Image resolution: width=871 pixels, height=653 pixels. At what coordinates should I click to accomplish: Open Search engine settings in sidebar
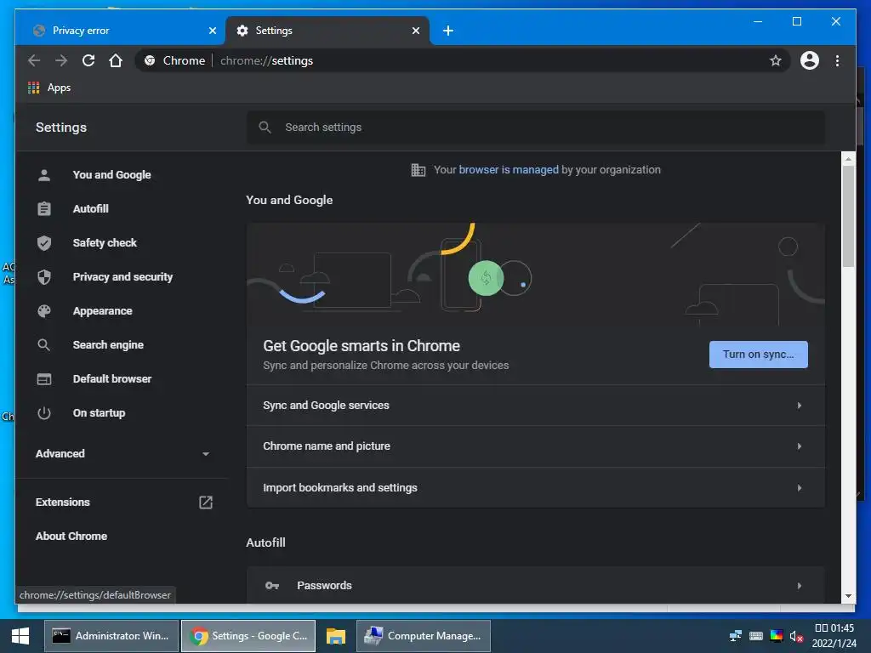click(108, 345)
